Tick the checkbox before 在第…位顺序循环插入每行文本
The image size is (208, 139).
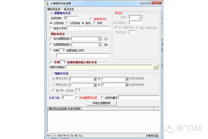click(x=52, y=62)
